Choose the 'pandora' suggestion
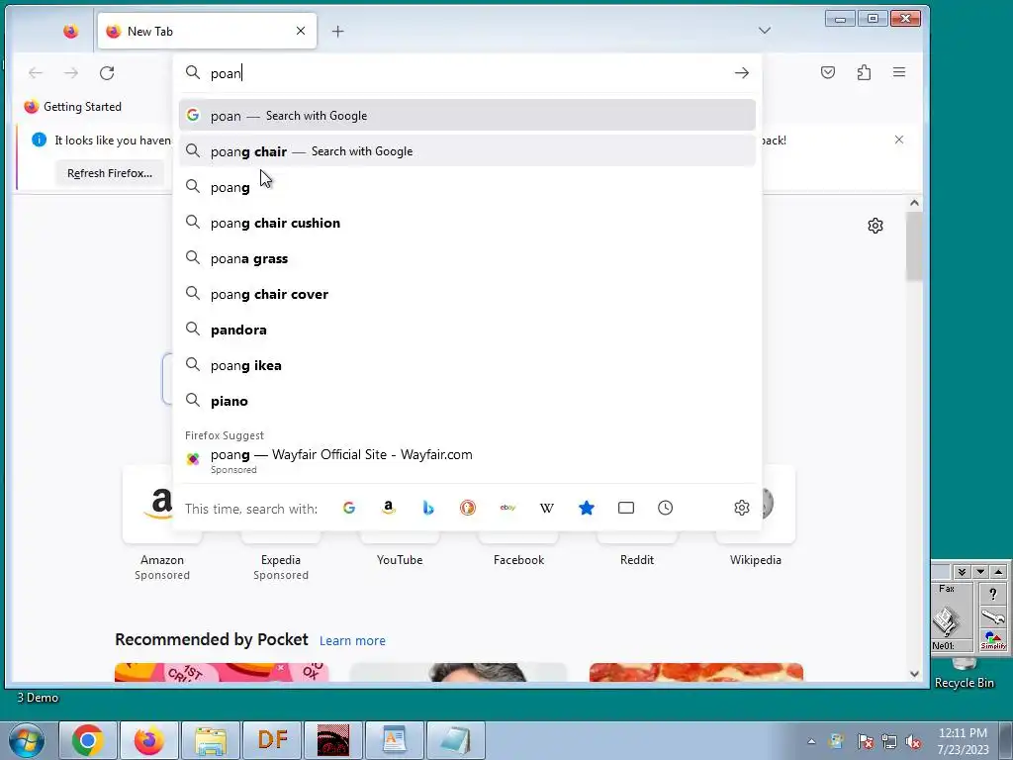Image resolution: width=1013 pixels, height=760 pixels. pyautogui.click(x=467, y=330)
